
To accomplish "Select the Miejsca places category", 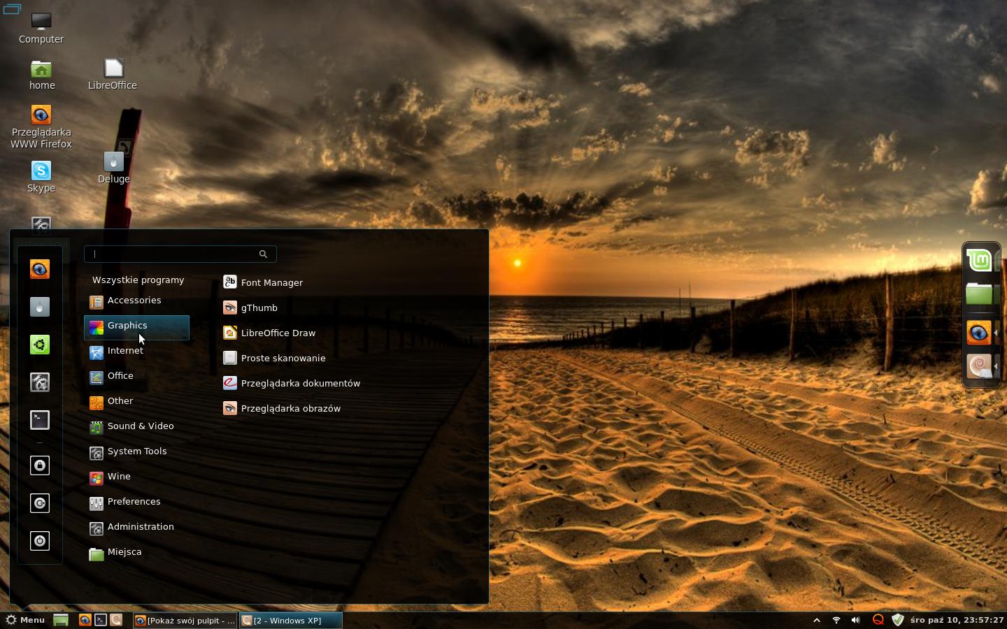I will click(136, 554).
